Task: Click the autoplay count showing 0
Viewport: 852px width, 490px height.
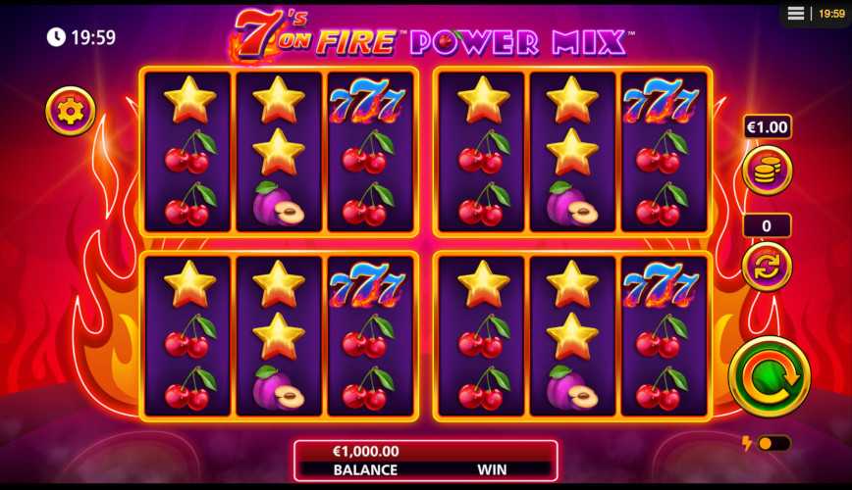Action: click(767, 225)
